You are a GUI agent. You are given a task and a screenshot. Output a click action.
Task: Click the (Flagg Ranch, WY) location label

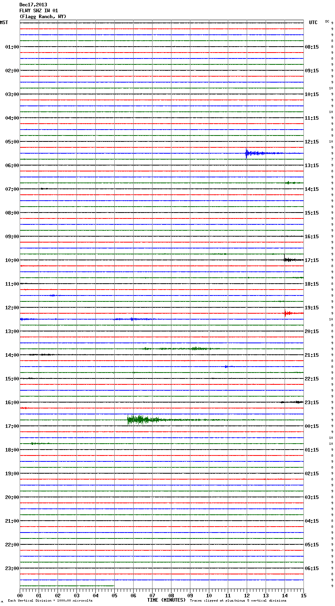43,17
